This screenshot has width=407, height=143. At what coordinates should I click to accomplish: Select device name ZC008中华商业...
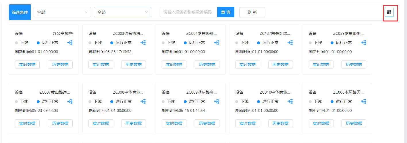click(x=128, y=92)
